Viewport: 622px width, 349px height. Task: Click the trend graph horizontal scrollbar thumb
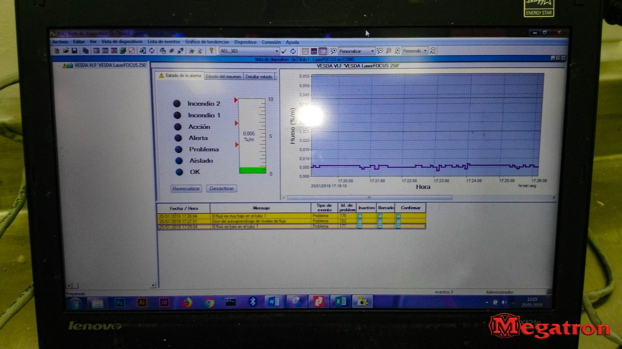(x=369, y=198)
